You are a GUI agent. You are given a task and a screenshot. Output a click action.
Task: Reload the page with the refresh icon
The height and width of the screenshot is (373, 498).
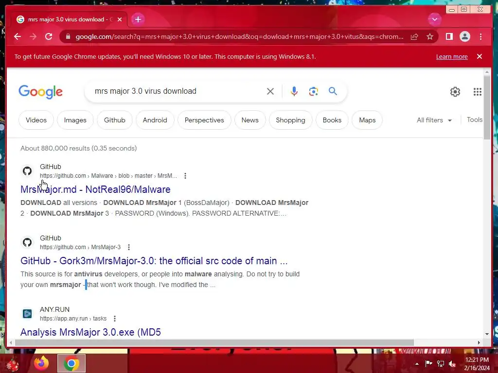click(49, 37)
